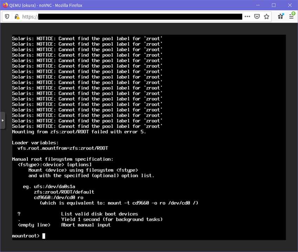Click the 'Mounting from zfs:zroot/ROOT failed' line
Image resolution: width=298 pixels, height=252 pixels.
[x=79, y=132]
